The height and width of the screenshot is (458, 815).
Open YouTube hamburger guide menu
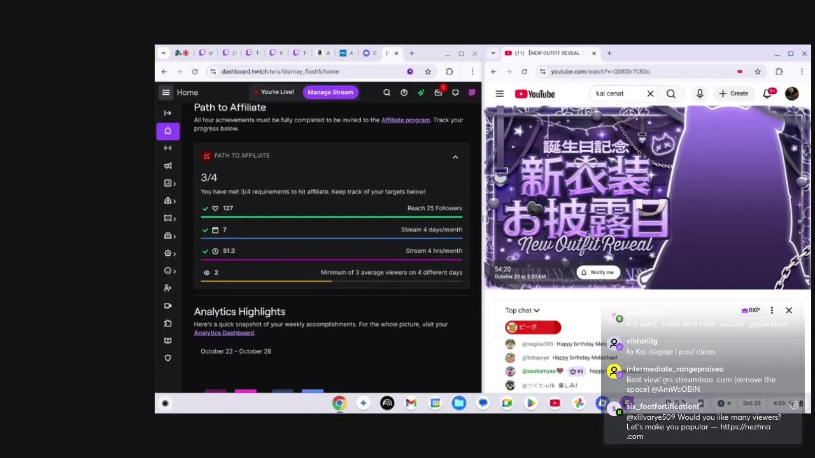pos(500,94)
